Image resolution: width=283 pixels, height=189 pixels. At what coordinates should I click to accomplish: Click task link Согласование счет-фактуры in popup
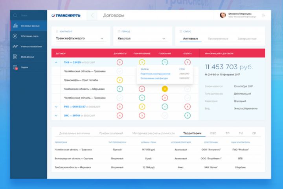154,78
